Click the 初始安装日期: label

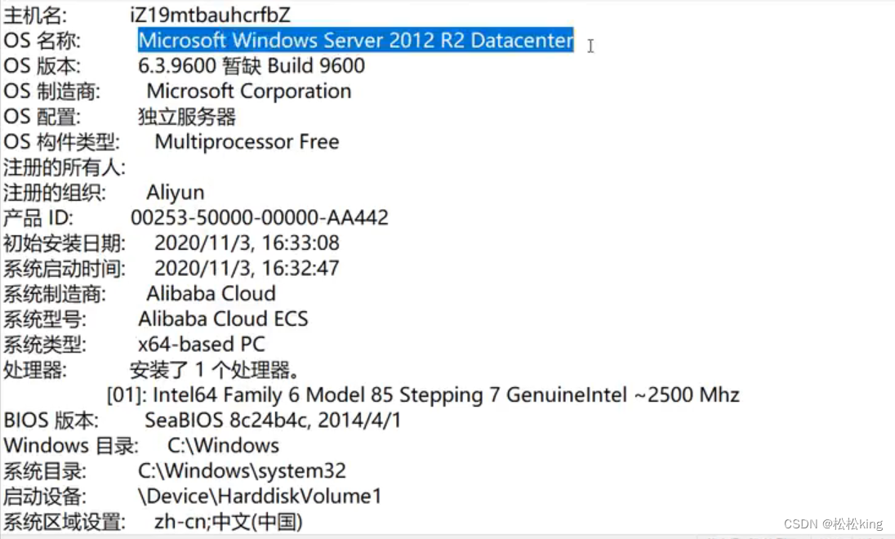click(x=65, y=243)
